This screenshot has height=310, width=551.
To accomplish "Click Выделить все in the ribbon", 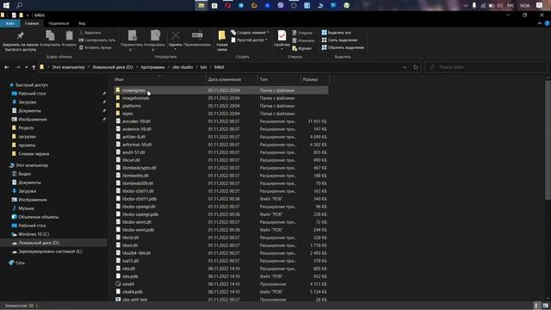I will point(337,33).
